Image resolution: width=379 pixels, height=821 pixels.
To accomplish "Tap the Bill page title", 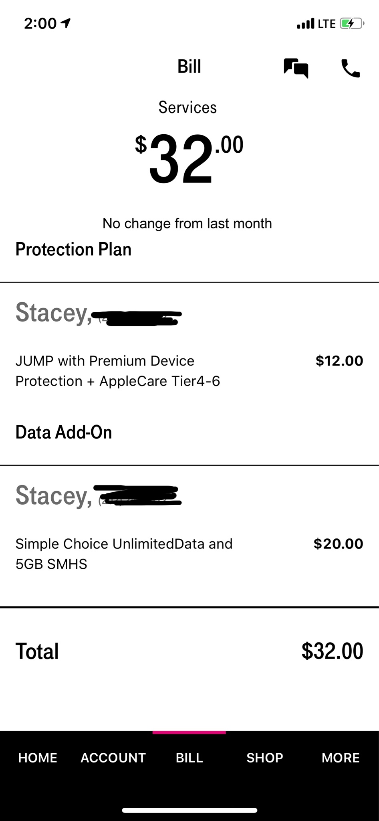I will 189,67.
